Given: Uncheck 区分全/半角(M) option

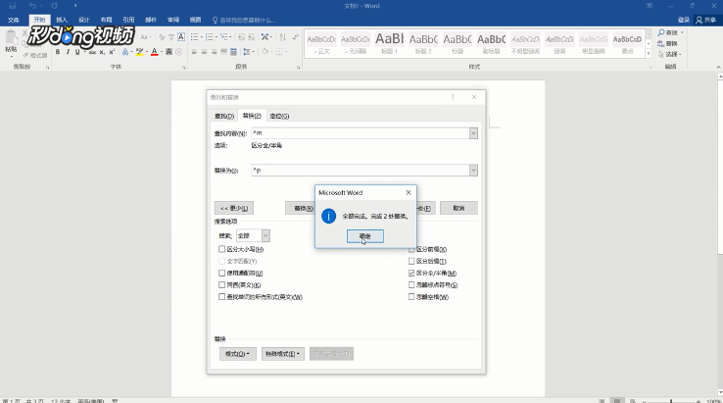Looking at the screenshot, I should [x=411, y=274].
